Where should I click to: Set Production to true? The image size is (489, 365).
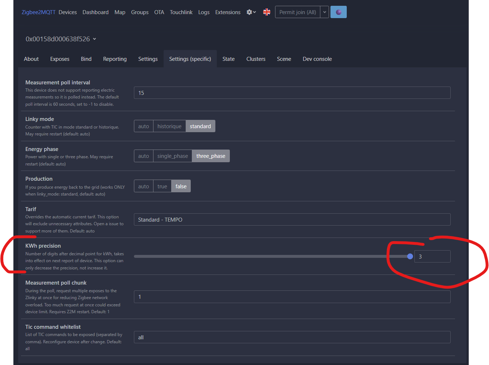tap(162, 186)
